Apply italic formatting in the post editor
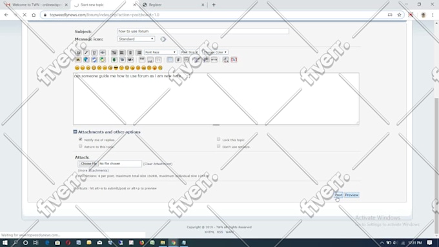439x247 pixels. tap(87, 53)
